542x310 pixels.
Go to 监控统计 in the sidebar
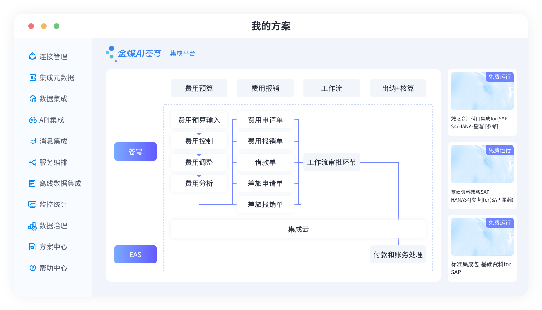click(53, 204)
